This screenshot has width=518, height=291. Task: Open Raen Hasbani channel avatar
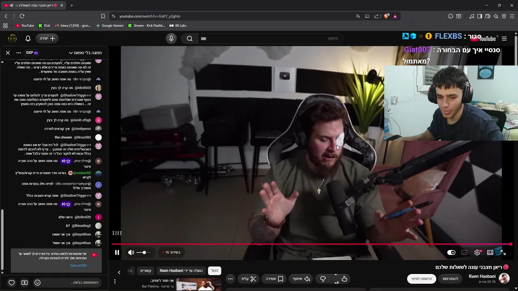pyautogui.click(x=504, y=278)
